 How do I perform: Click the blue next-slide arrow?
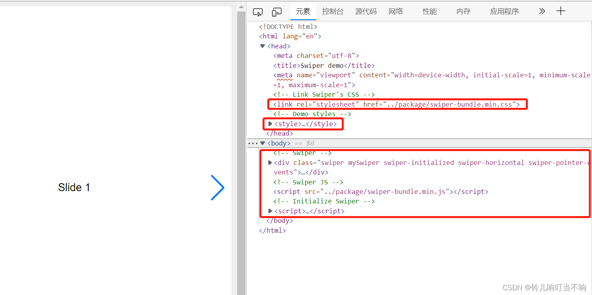tap(217, 188)
